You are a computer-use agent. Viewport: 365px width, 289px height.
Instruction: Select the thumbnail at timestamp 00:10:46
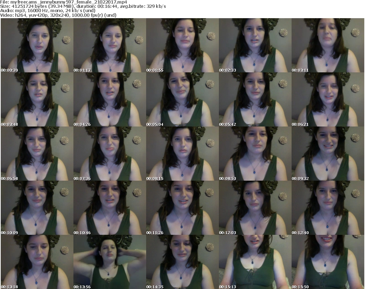coord(110,208)
